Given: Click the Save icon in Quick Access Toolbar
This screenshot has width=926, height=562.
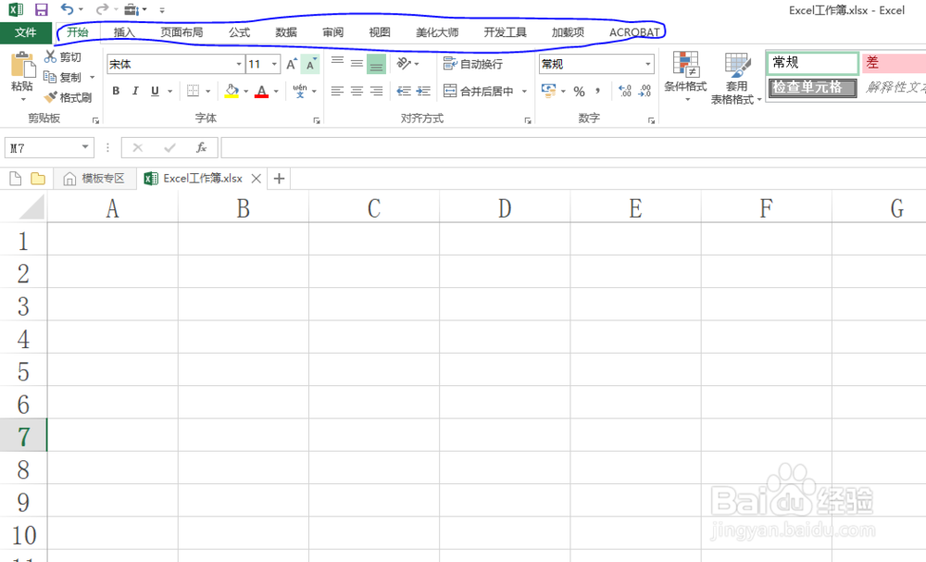Looking at the screenshot, I should 40,7.
